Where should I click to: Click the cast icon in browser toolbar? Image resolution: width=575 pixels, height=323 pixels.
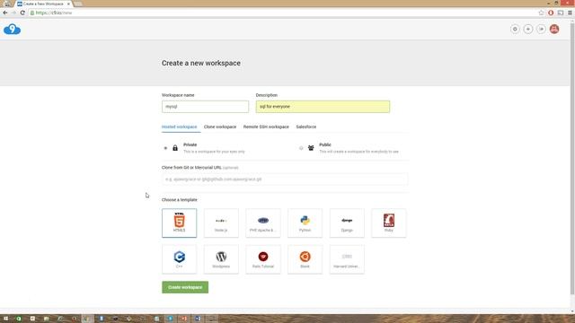tap(561, 13)
